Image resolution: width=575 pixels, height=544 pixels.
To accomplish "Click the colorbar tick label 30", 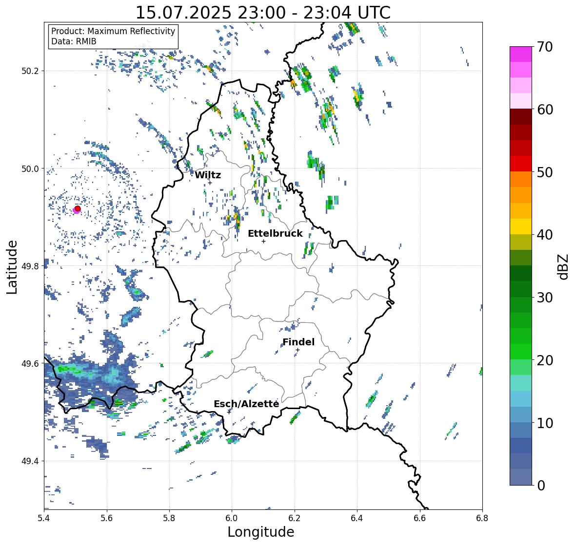I will (545, 298).
